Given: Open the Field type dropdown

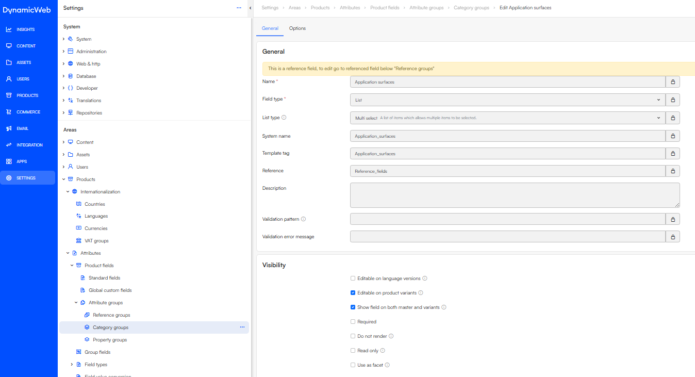Looking at the screenshot, I should (x=507, y=100).
